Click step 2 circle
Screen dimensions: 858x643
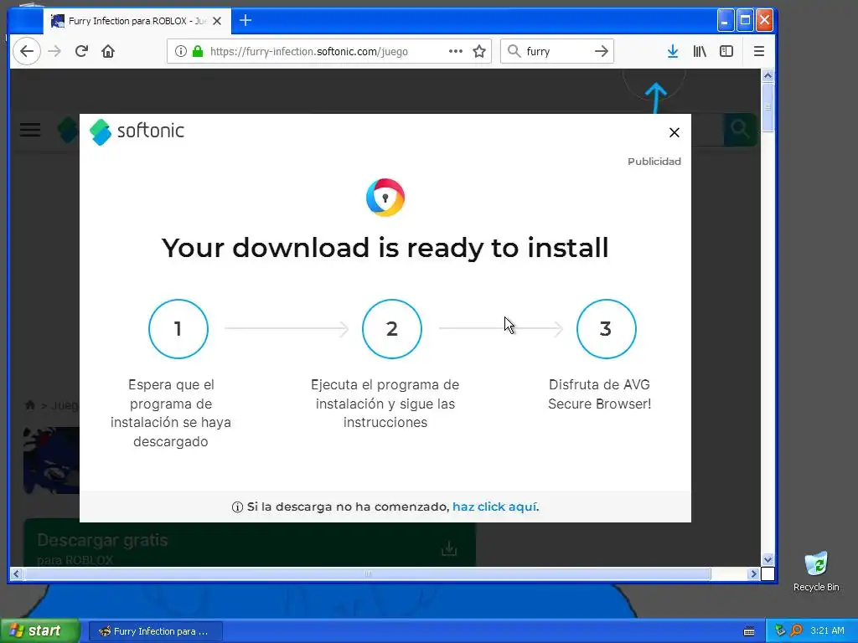click(392, 328)
